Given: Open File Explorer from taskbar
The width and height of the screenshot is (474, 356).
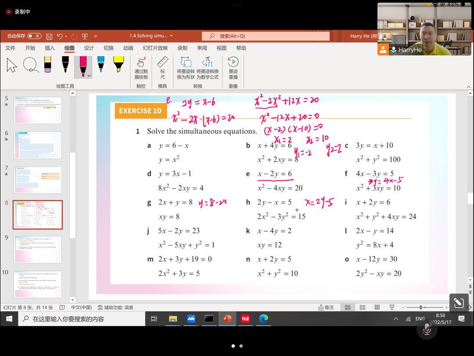Looking at the screenshot, I should (x=173, y=319).
